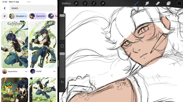Viewport: 183px width, 102px height.
Task: Open the Actions wrench menu
Action: (x=76, y=3)
